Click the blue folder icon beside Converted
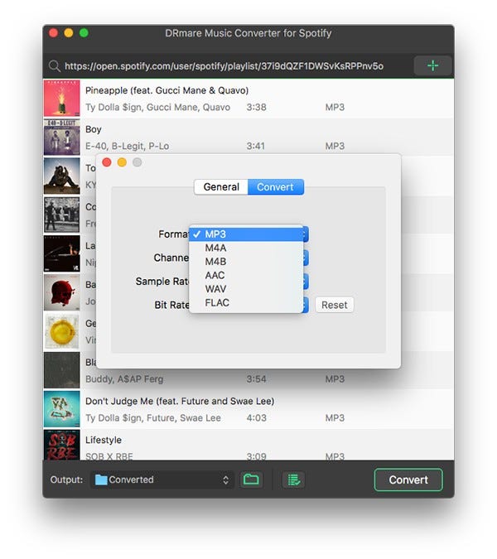The width and height of the screenshot is (497, 559). coord(101,479)
